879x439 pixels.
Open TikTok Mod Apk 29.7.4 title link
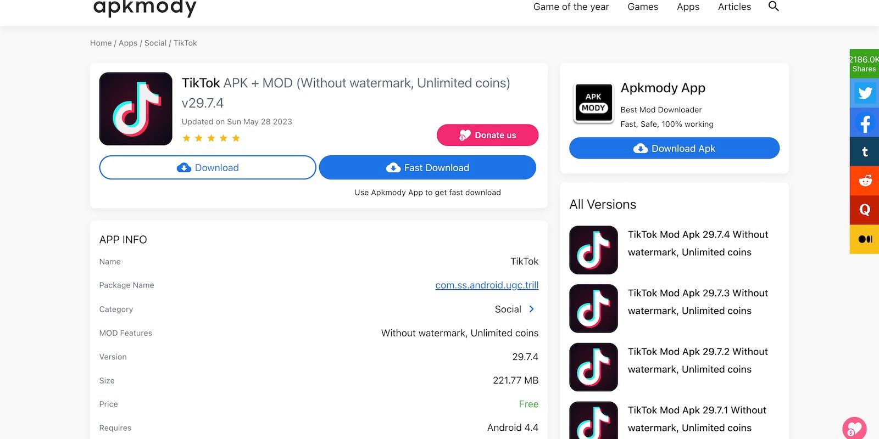point(698,243)
